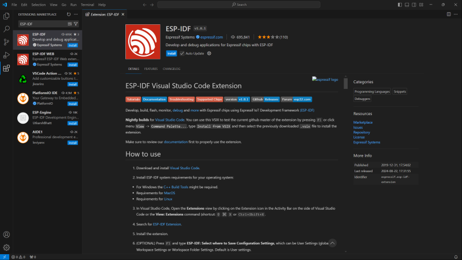This screenshot has width=462, height=260.
Task: Select the Snippets category tag
Action: click(400, 92)
